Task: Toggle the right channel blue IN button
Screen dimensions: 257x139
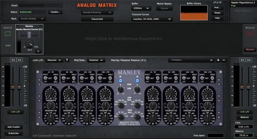Action: coord(137,81)
